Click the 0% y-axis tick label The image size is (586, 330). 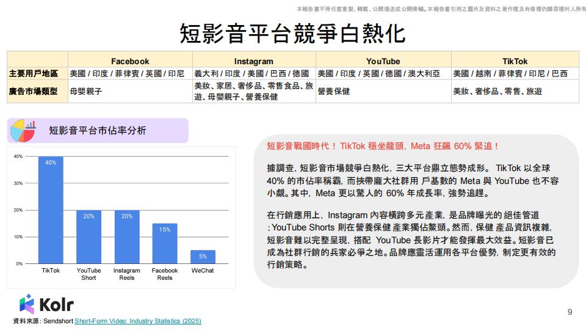click(20, 263)
